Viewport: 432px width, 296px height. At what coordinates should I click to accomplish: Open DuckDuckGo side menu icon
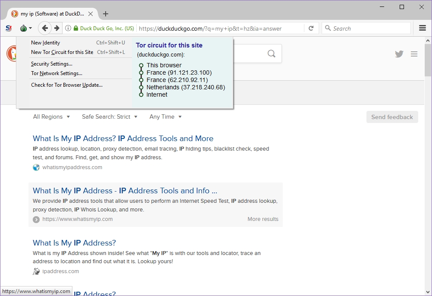pos(414,54)
